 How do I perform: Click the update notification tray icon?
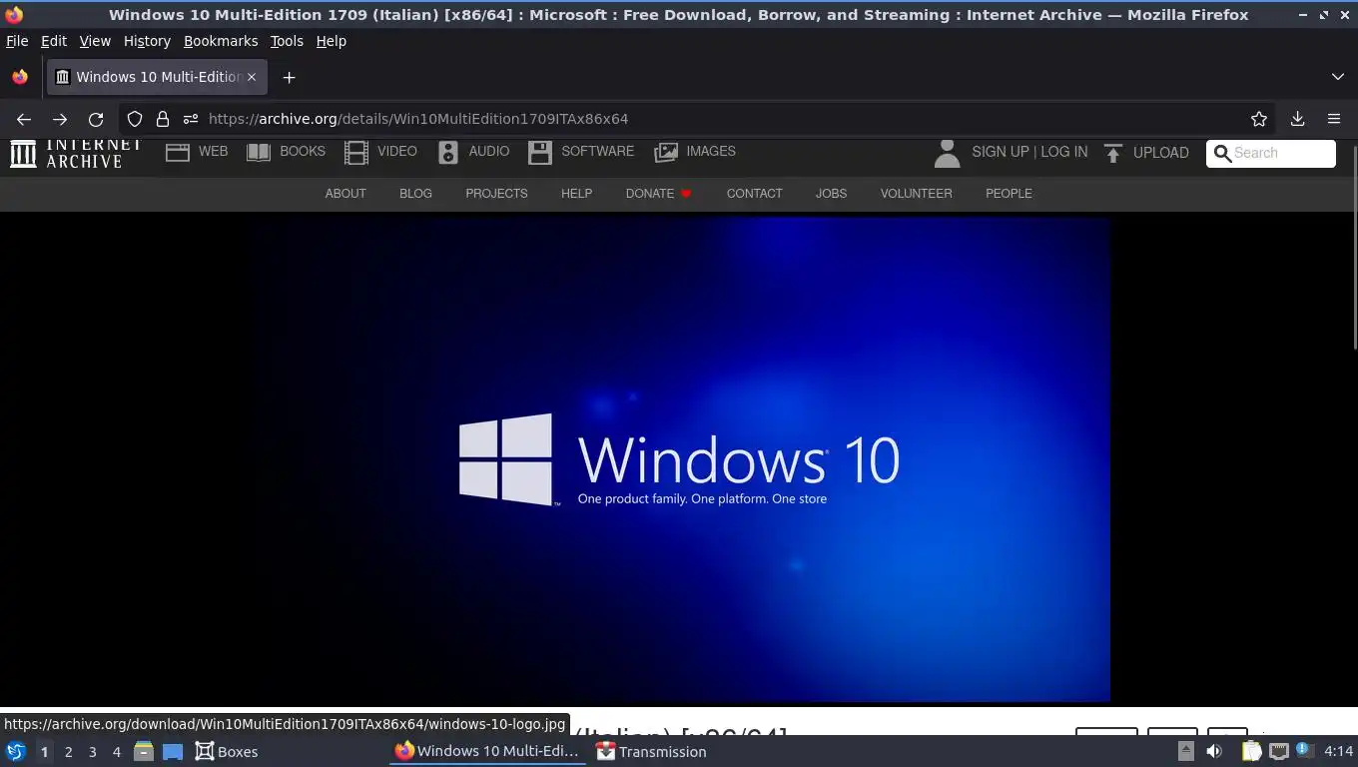click(x=1304, y=750)
